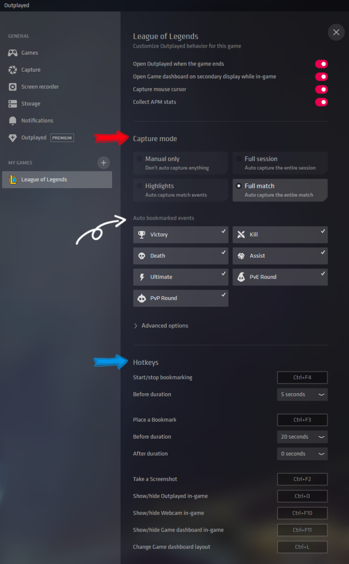Close the settings with the X button
The image size is (349, 564).
336,32
